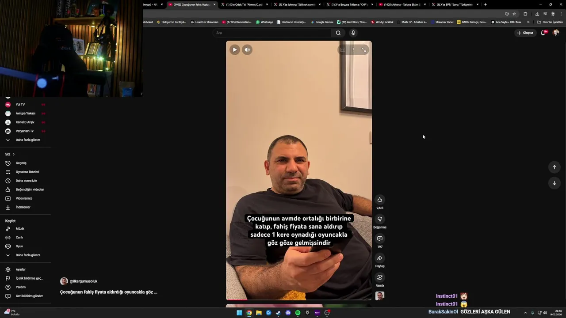566x318 pixels.
Task: Open the account avatar menu
Action: click(556, 33)
